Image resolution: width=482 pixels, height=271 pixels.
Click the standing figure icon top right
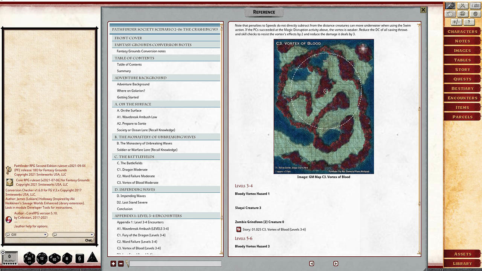click(x=469, y=22)
